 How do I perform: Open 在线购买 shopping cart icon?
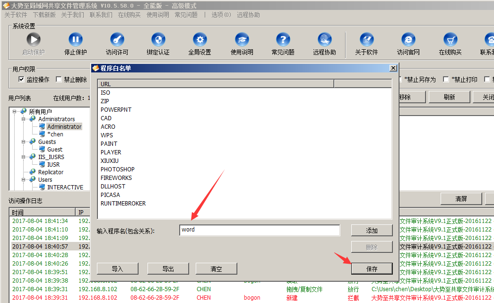[x=450, y=40]
